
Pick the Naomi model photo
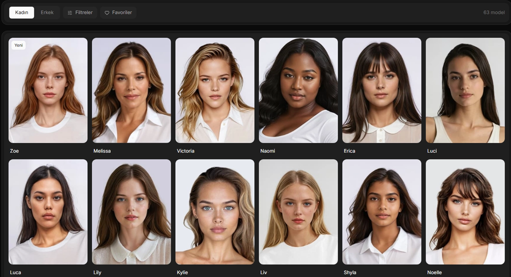[298, 90]
